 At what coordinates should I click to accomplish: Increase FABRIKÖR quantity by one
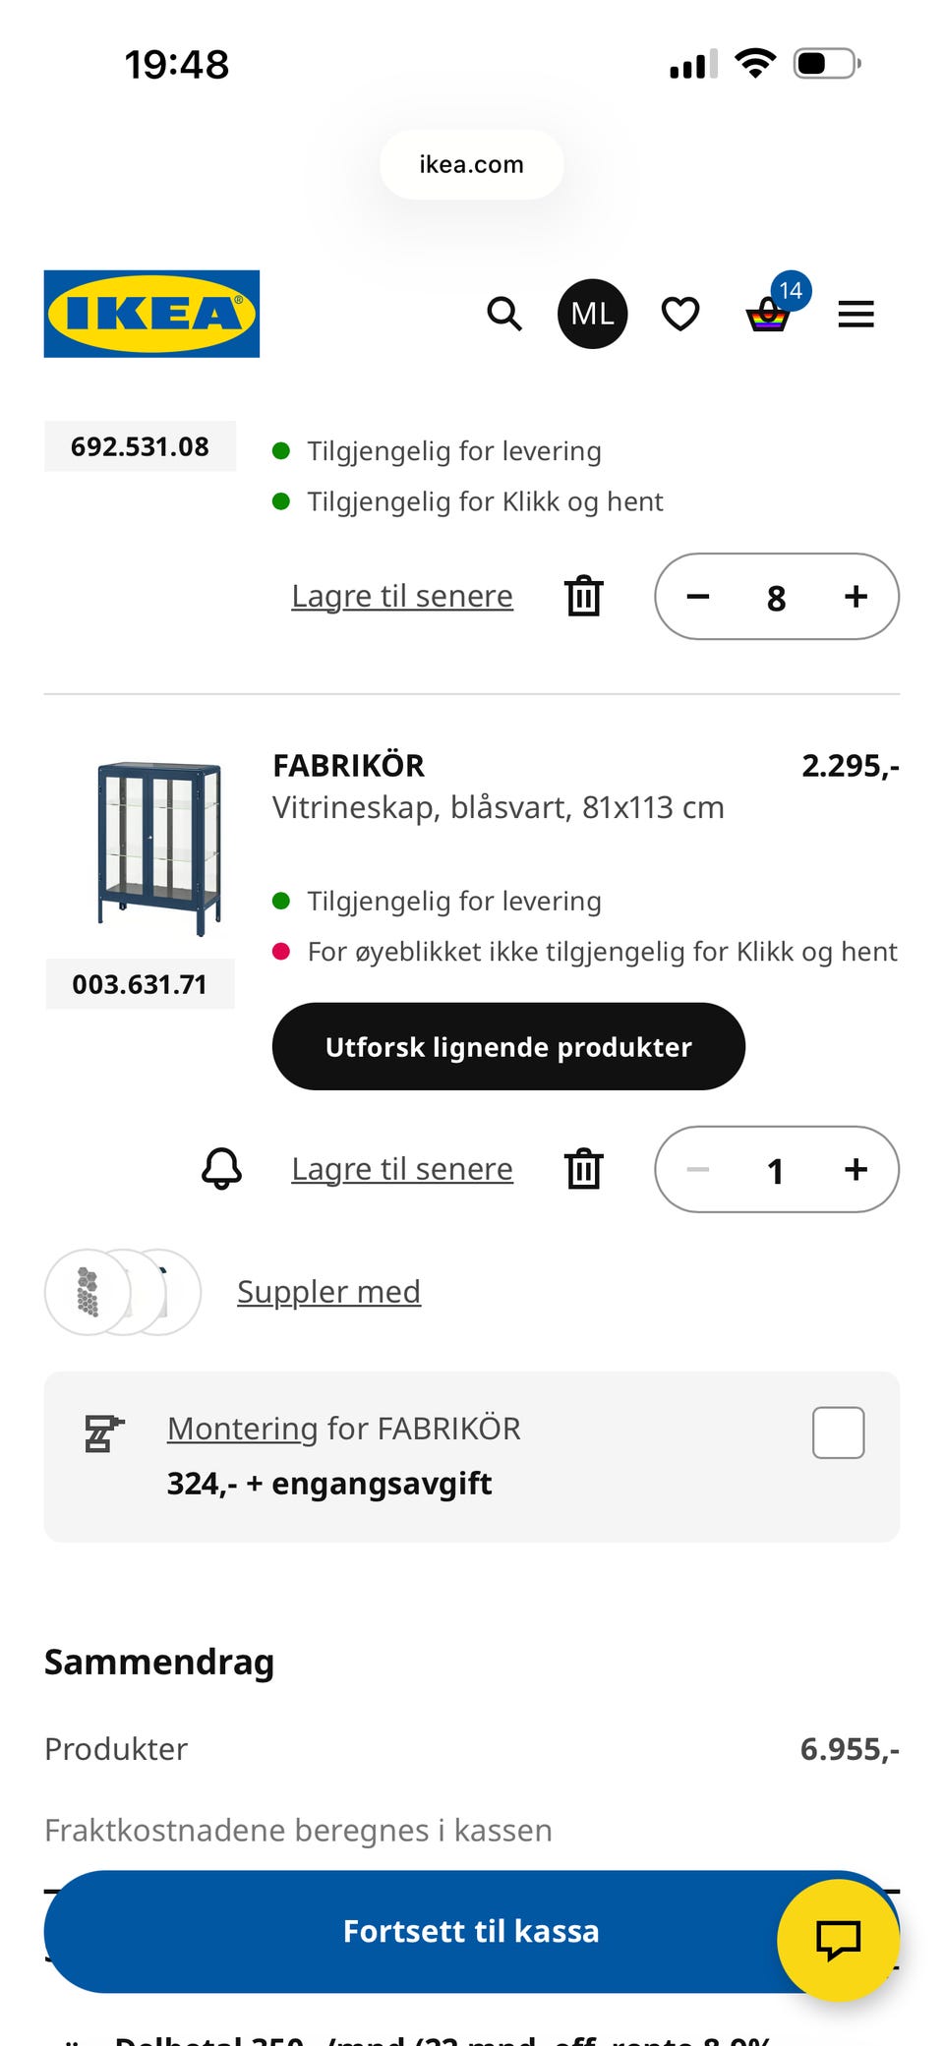[855, 1169]
